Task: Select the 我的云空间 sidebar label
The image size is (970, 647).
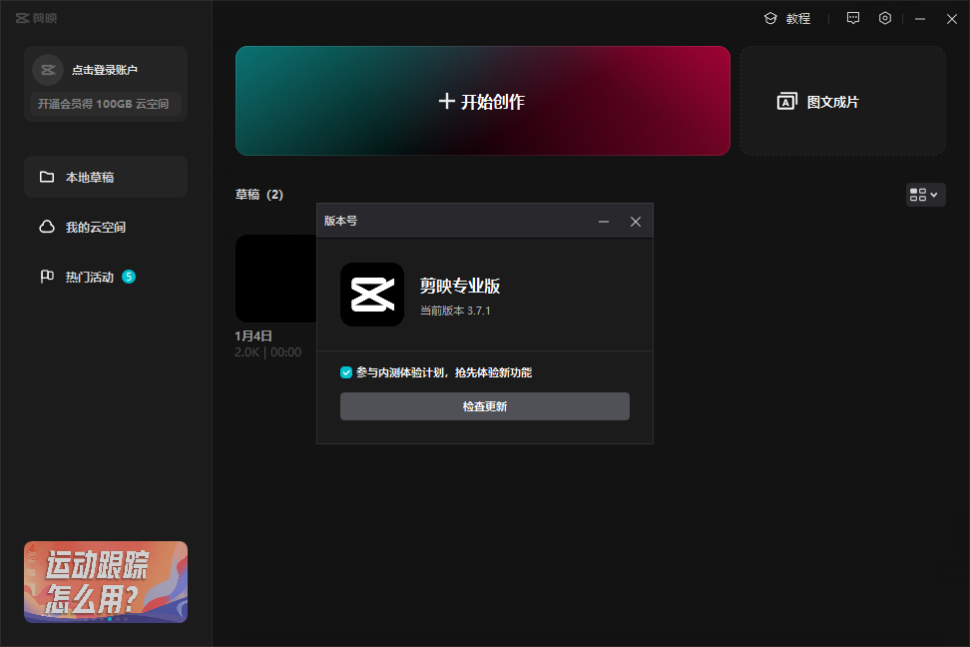Action: (x=96, y=227)
